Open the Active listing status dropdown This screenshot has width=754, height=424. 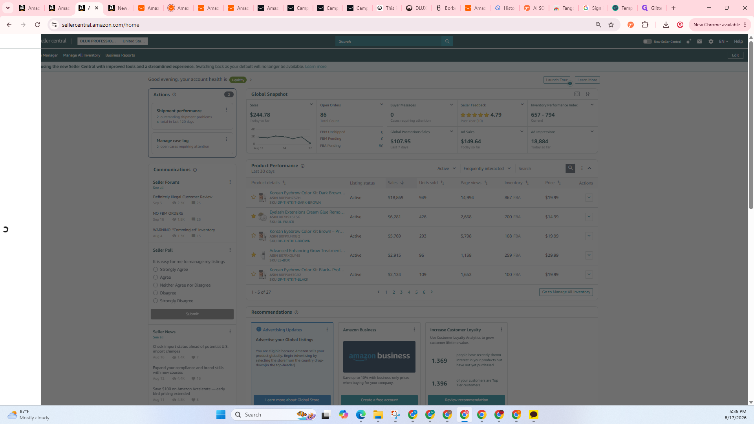(447, 168)
